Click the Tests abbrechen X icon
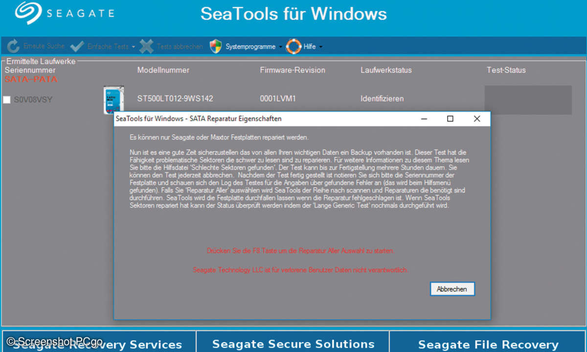Viewport: 587px width, 352px height. (146, 46)
